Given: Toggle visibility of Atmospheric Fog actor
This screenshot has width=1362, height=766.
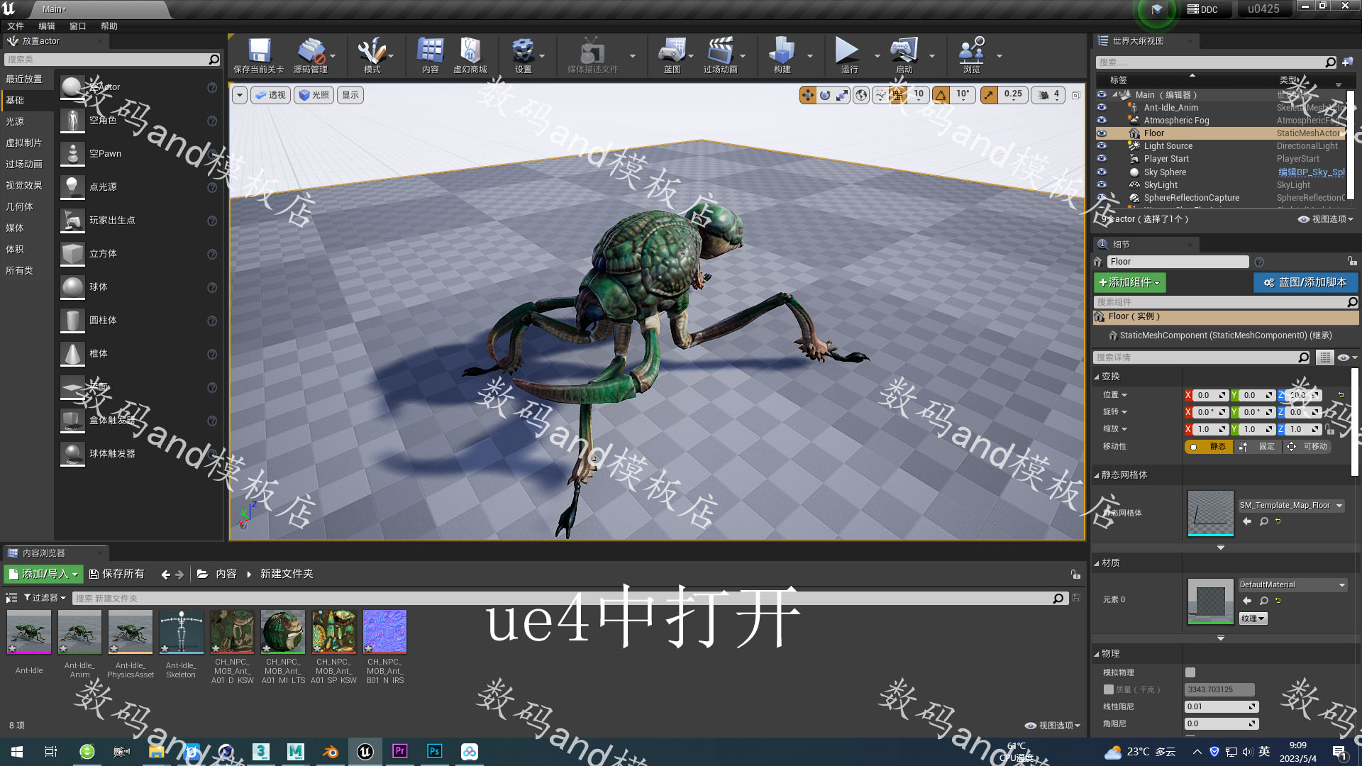Looking at the screenshot, I should click(x=1102, y=121).
